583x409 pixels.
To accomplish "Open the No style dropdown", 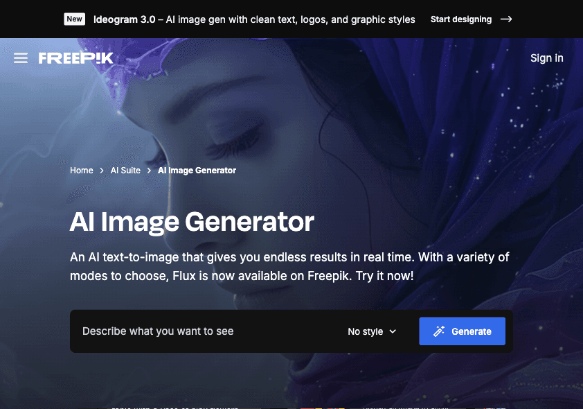I will pyautogui.click(x=372, y=331).
